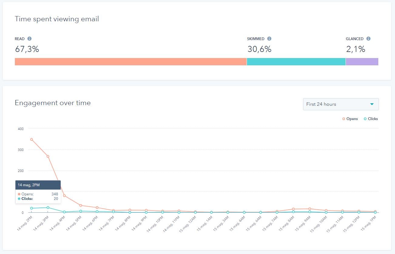The image size is (395, 254).
Task: Select the Opens data point at 14 mag, 6PM
Action: pyautogui.click(x=97, y=208)
